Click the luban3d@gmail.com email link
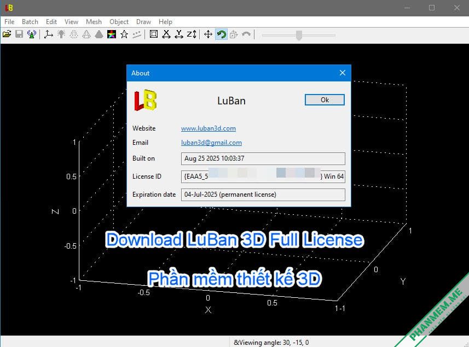Screen dimensions: 469x347 click(211, 143)
